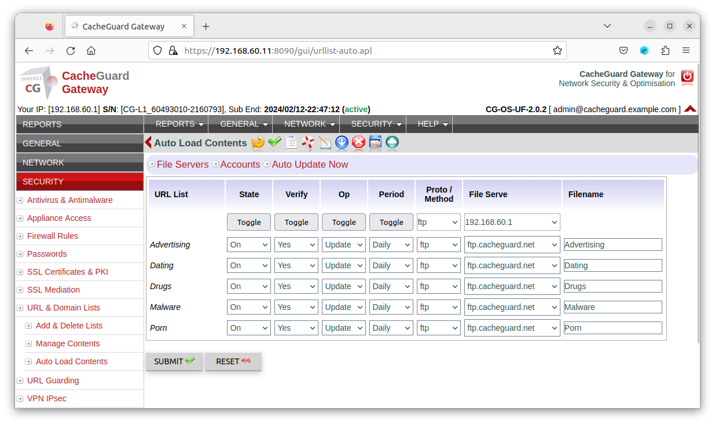Viewport: 715px width, 425px height.
Task: Click the red power logout icon
Action: click(687, 77)
